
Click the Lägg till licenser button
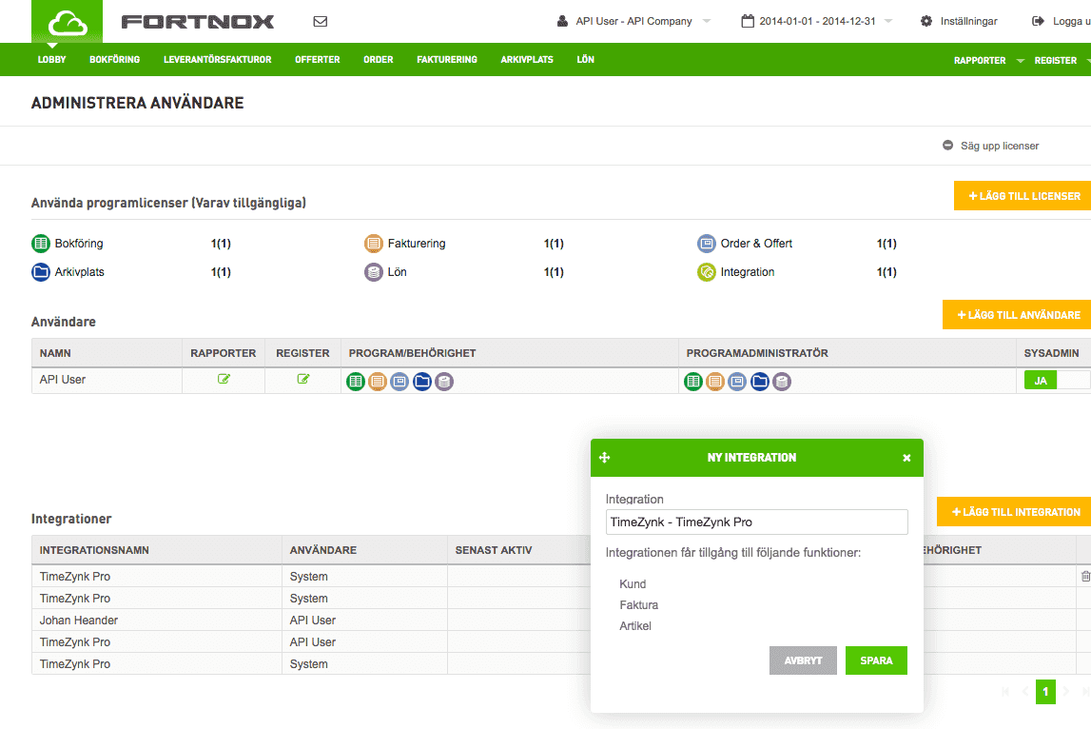point(1023,196)
